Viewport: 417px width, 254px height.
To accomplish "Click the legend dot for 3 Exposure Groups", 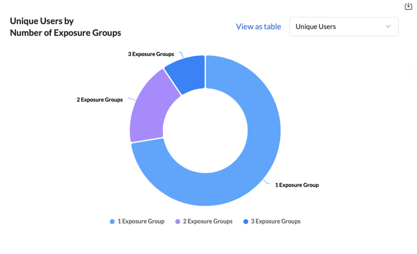I will click(x=246, y=222).
